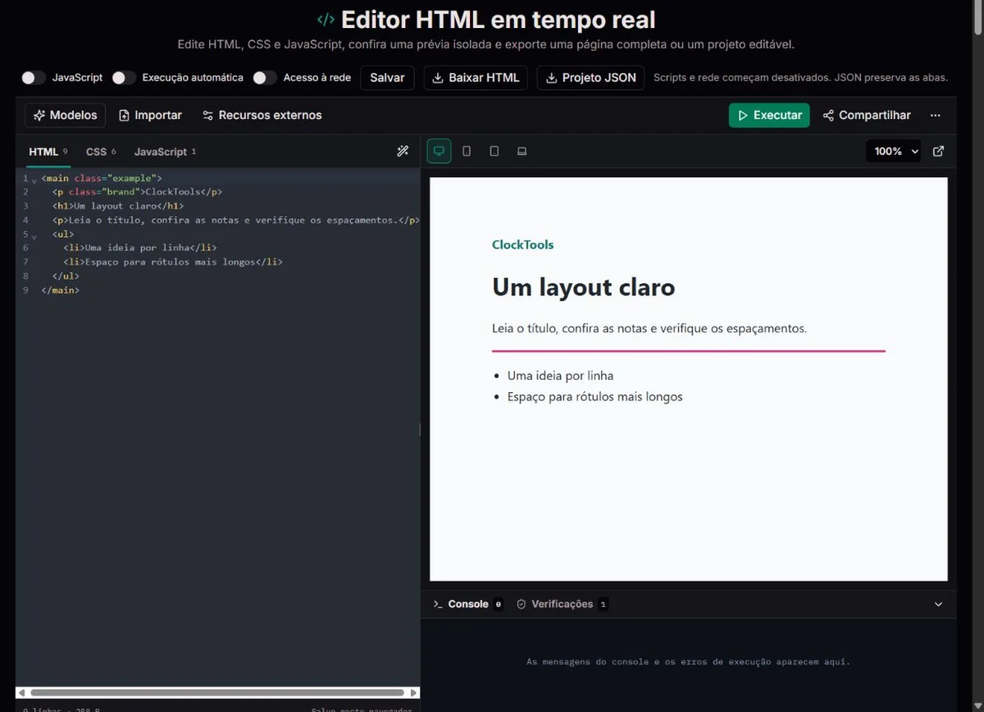The width and height of the screenshot is (984, 712).
Task: Switch to the HTML tab
Action: click(48, 152)
